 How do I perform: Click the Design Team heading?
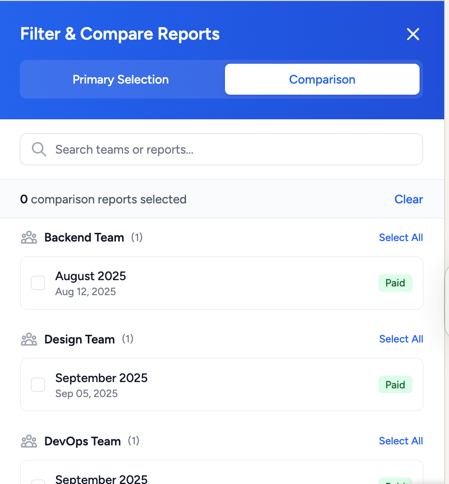(x=80, y=340)
